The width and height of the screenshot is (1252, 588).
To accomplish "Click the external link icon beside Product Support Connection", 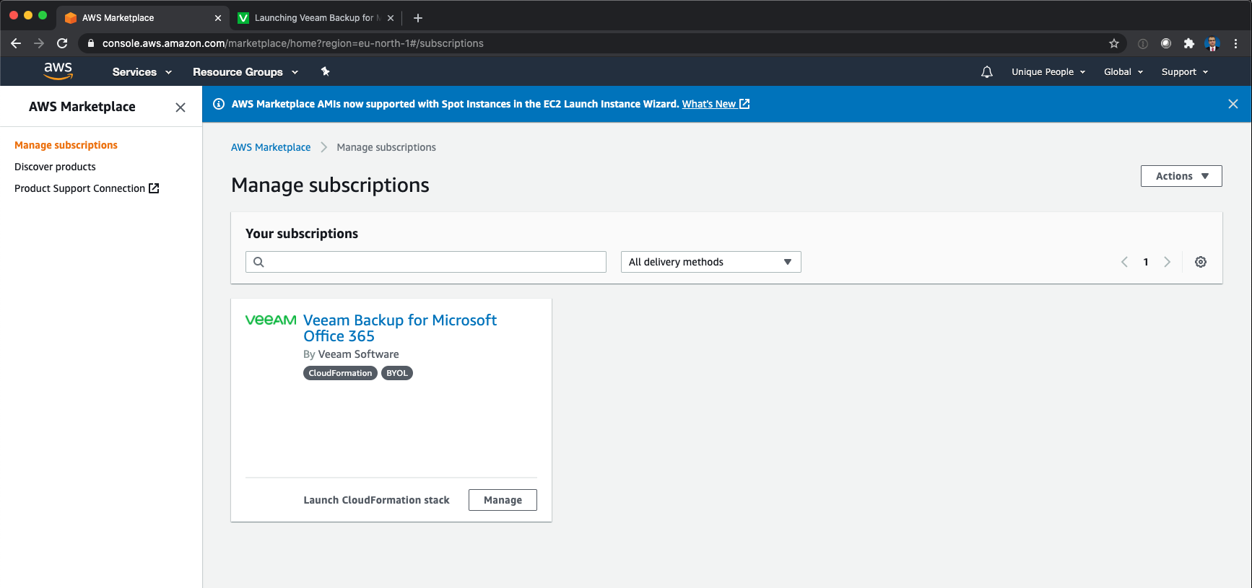I will [154, 188].
